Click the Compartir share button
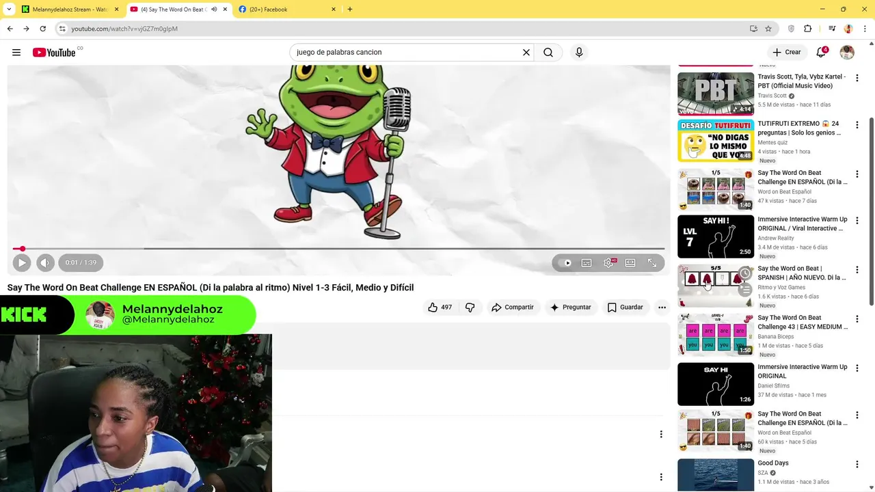Viewport: 875px width, 492px height. tap(513, 307)
